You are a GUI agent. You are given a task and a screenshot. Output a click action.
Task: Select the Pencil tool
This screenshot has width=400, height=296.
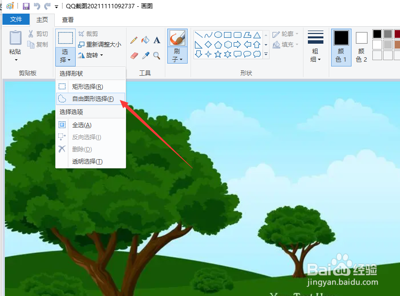(x=134, y=40)
